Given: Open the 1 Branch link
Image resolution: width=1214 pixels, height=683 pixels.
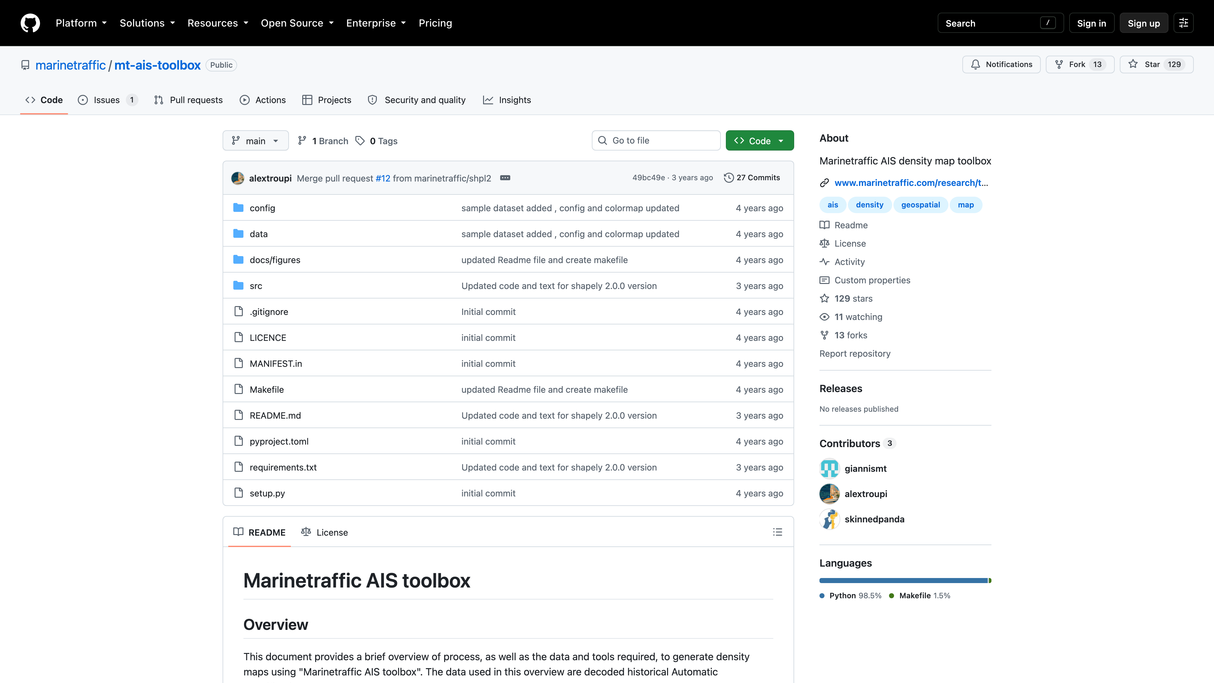Looking at the screenshot, I should (323, 140).
